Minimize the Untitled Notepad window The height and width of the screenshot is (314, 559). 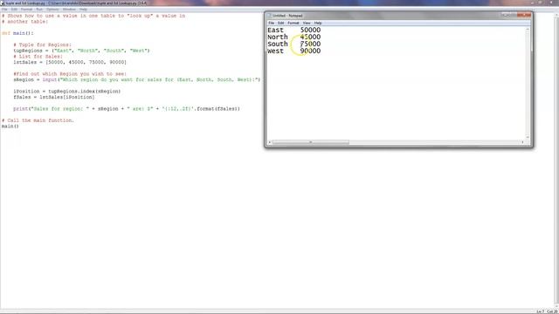[x=505, y=15]
